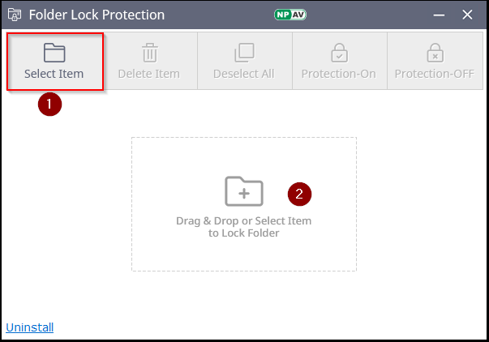
Task: Click the Protection-OFF padlock icon
Action: [434, 53]
